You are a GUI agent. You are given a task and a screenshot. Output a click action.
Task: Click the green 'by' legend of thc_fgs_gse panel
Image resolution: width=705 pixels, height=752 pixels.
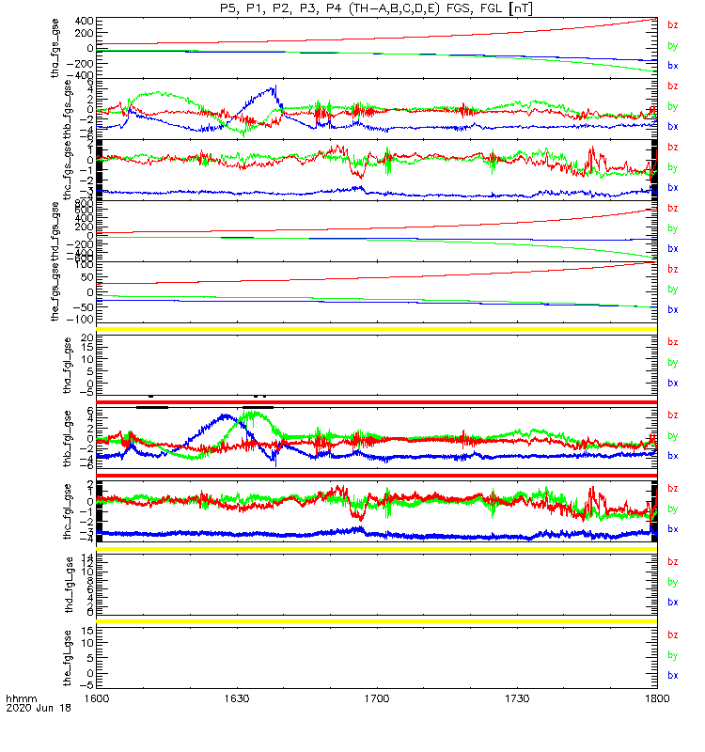click(x=673, y=167)
